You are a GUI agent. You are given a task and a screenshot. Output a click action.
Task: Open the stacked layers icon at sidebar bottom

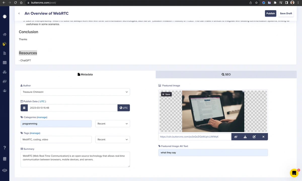coord(5,170)
